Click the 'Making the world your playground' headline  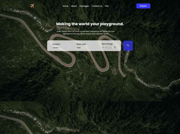pos(90,24)
